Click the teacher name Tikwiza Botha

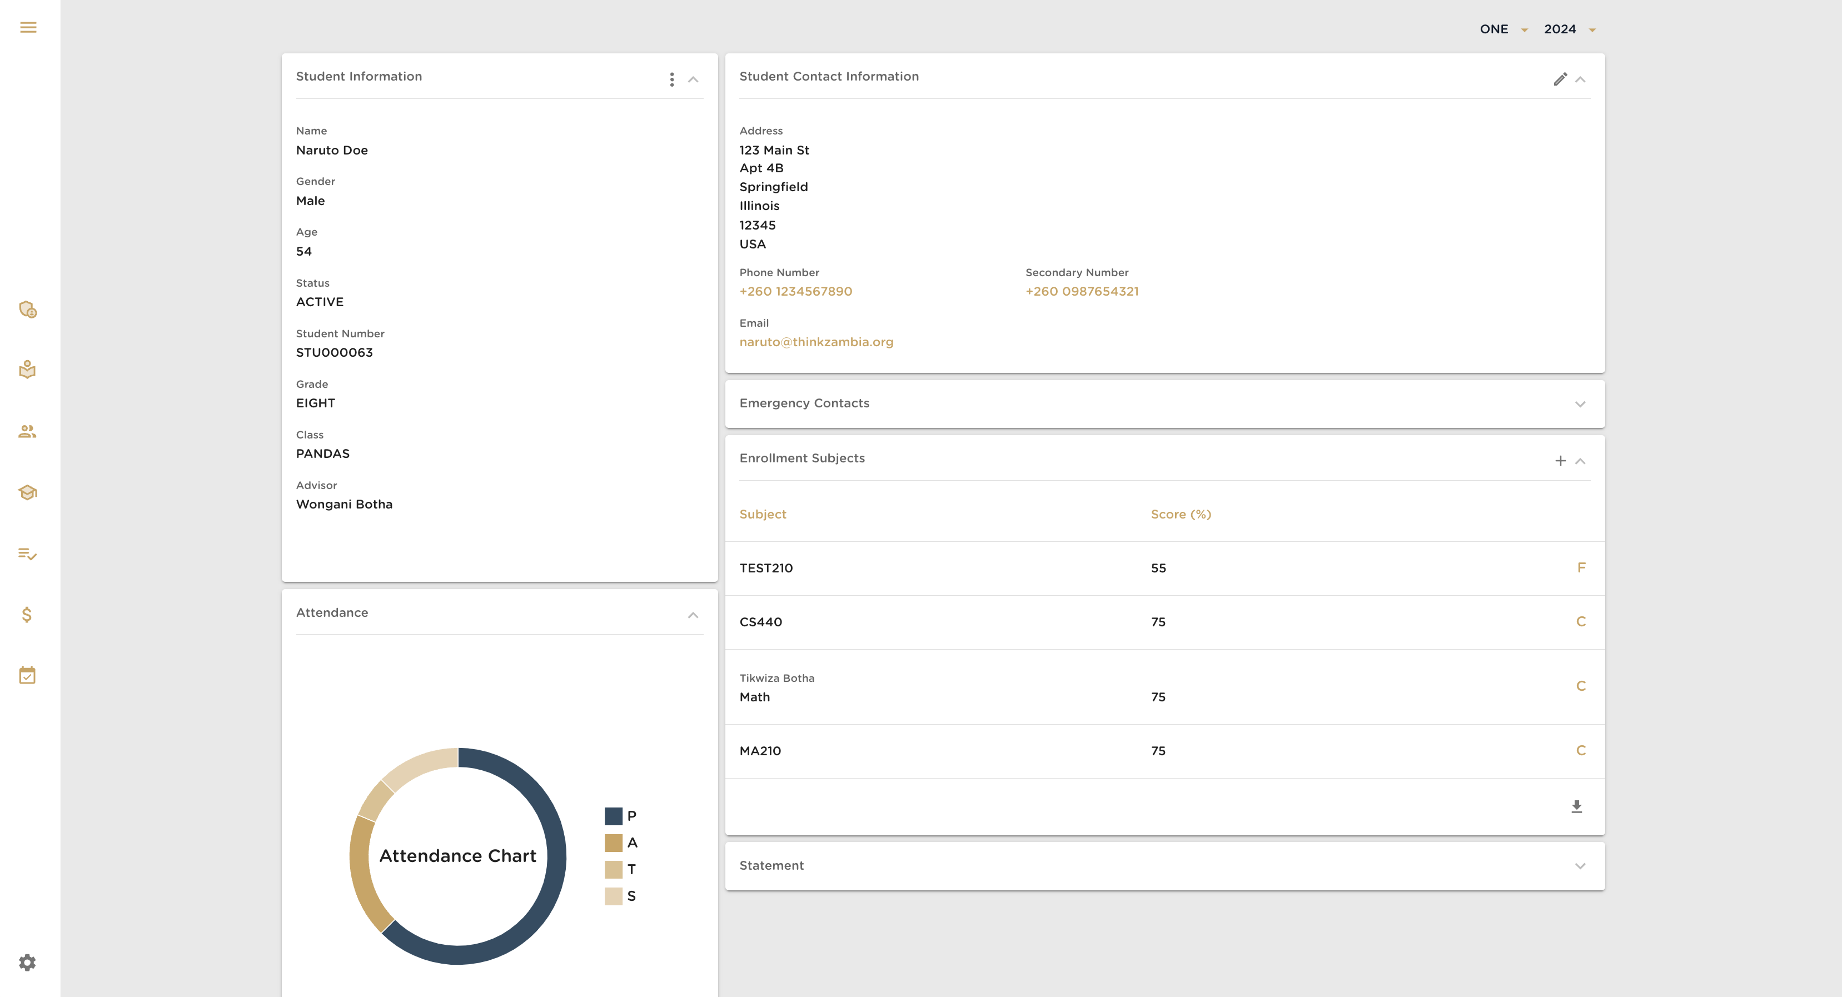point(776,678)
